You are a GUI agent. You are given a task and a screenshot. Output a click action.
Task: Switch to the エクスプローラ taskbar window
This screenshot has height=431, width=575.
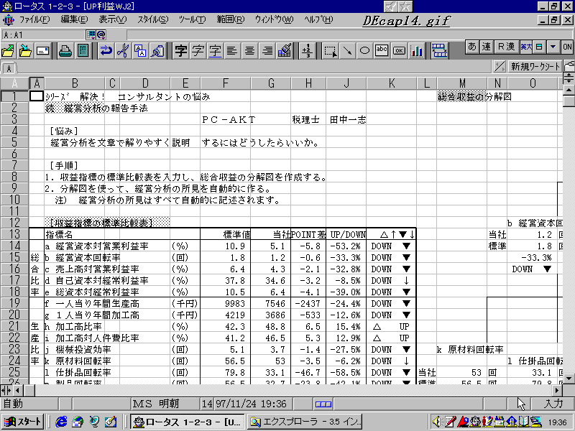point(302,422)
